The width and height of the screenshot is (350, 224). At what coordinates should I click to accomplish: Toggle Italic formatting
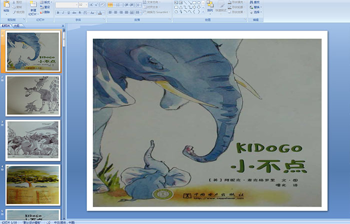coord(63,12)
